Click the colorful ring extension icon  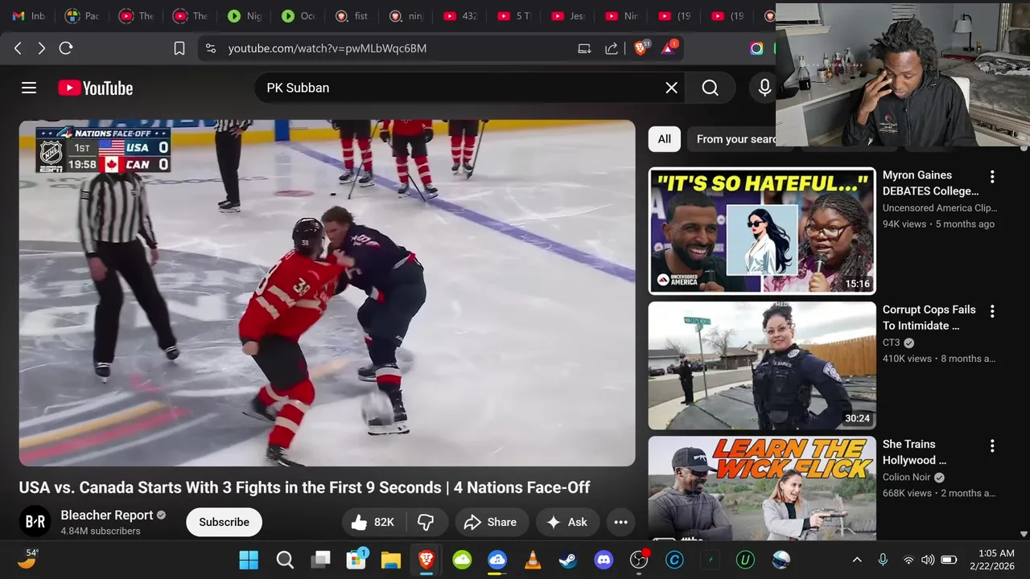click(x=756, y=48)
